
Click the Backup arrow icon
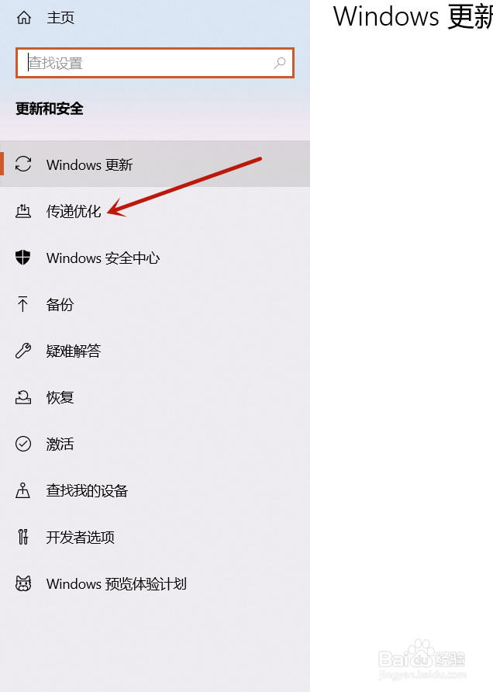coord(23,304)
